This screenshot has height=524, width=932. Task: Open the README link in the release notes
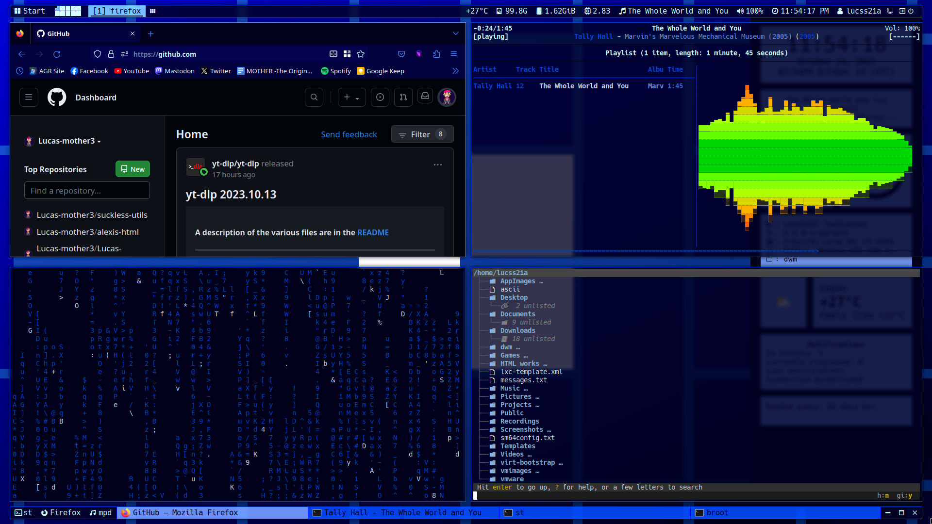(x=373, y=233)
